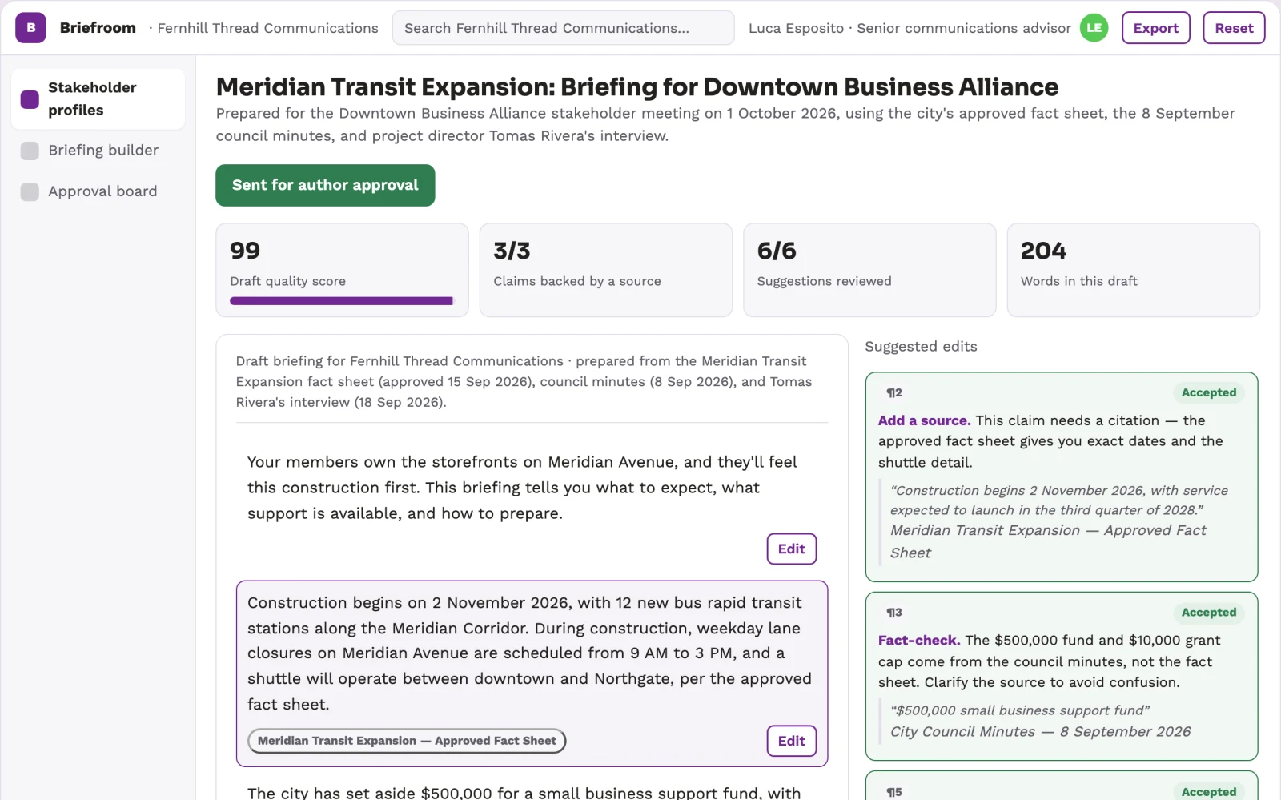Click 'Luca Esposito · Senior communications advisor' label
Viewport: 1281px width, 800px height.
(x=910, y=29)
